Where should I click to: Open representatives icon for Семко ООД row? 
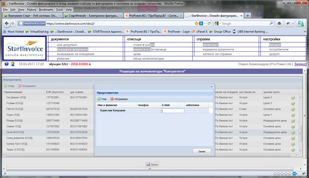click(293, 127)
